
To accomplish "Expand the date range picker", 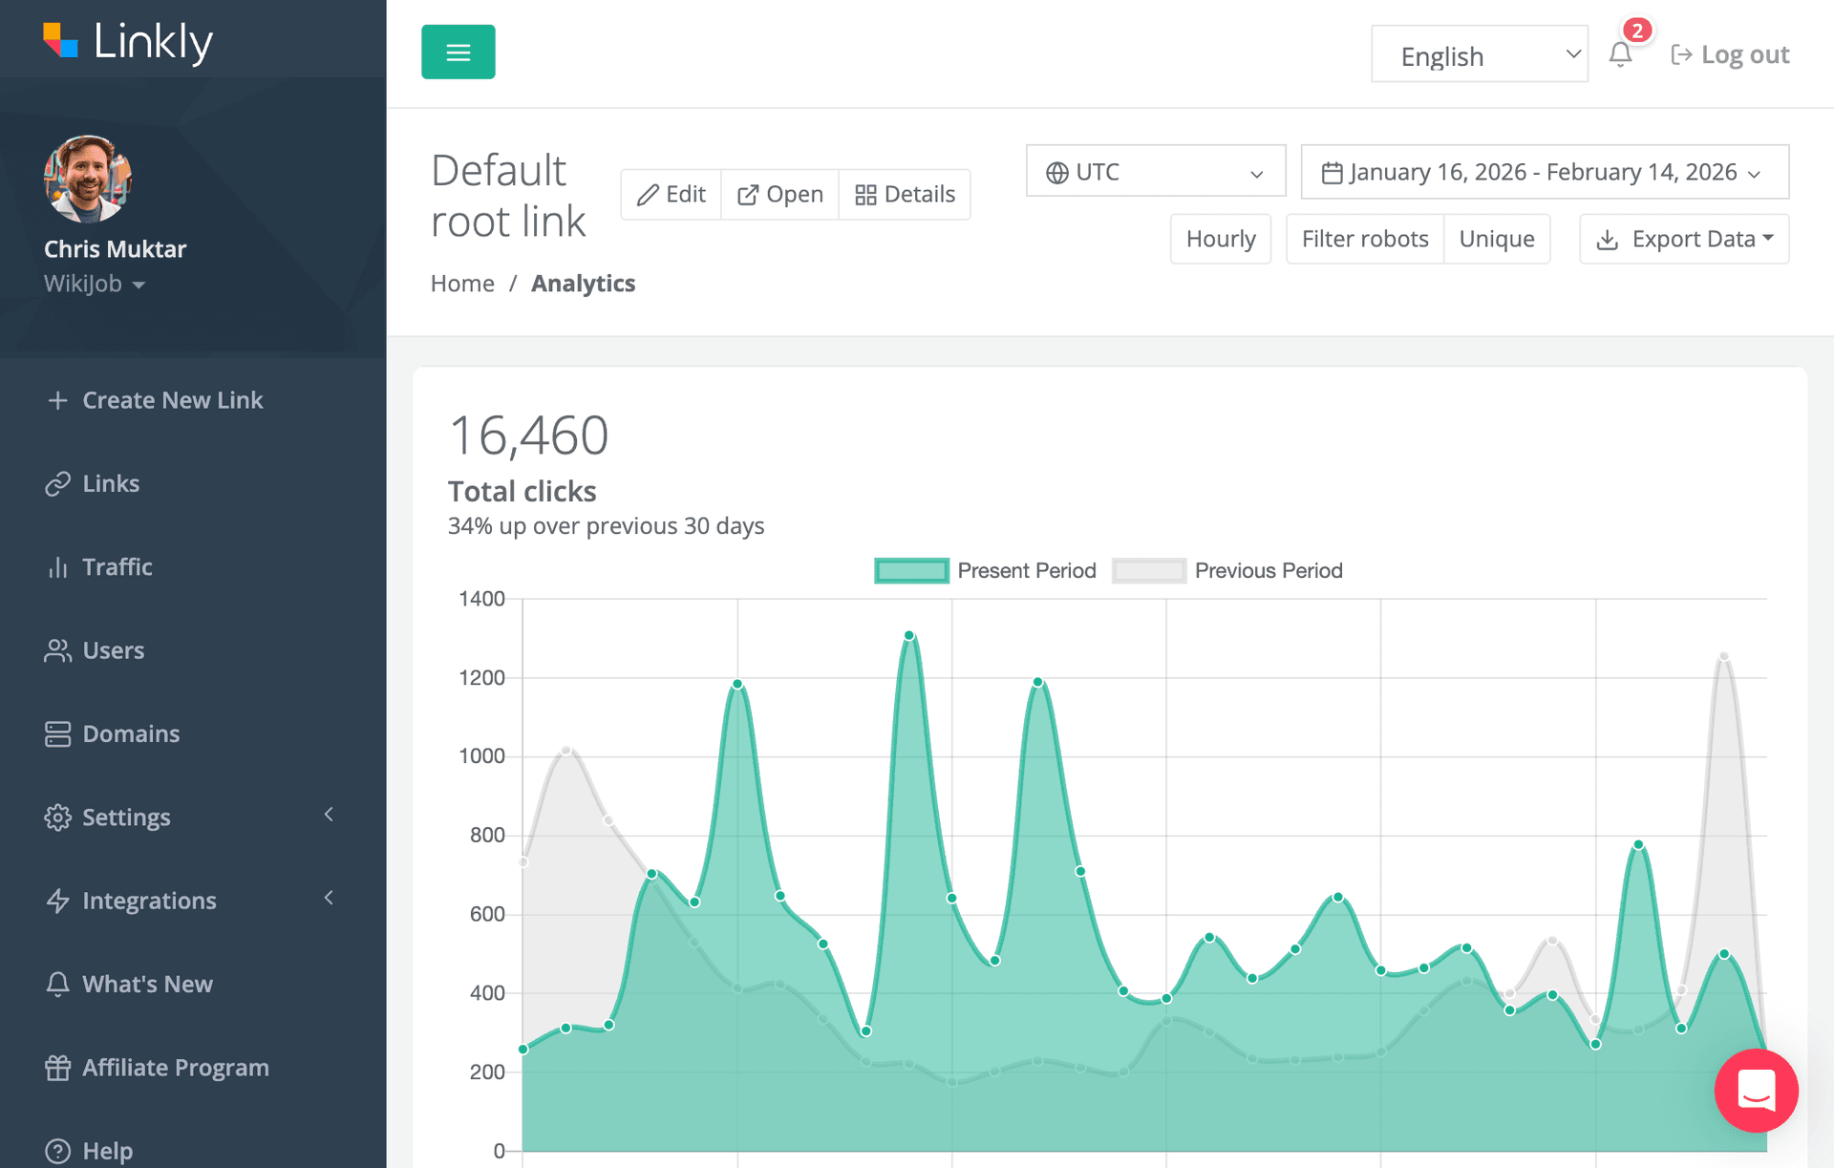I will tap(1544, 172).
